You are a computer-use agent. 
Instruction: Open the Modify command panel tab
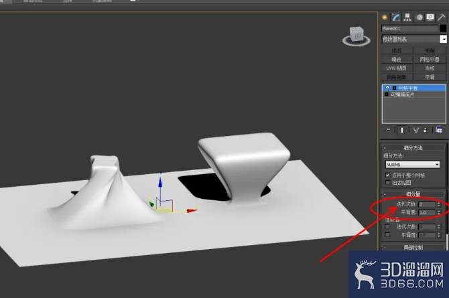396,17
